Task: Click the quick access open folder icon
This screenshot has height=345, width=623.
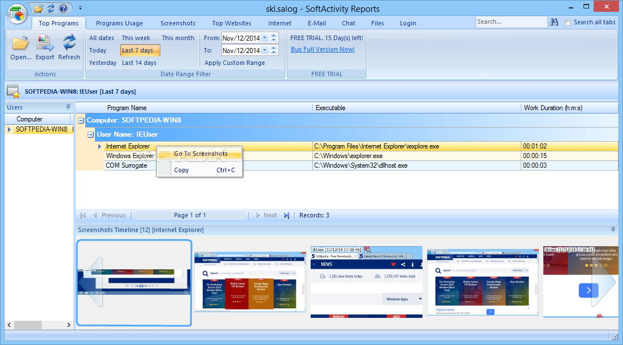Action: [38, 8]
